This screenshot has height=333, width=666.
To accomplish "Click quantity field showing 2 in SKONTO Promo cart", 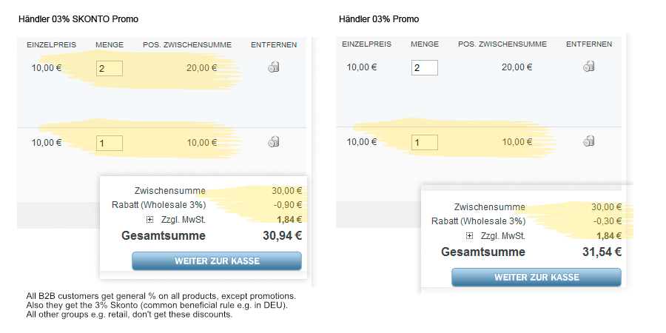I will pyautogui.click(x=109, y=69).
